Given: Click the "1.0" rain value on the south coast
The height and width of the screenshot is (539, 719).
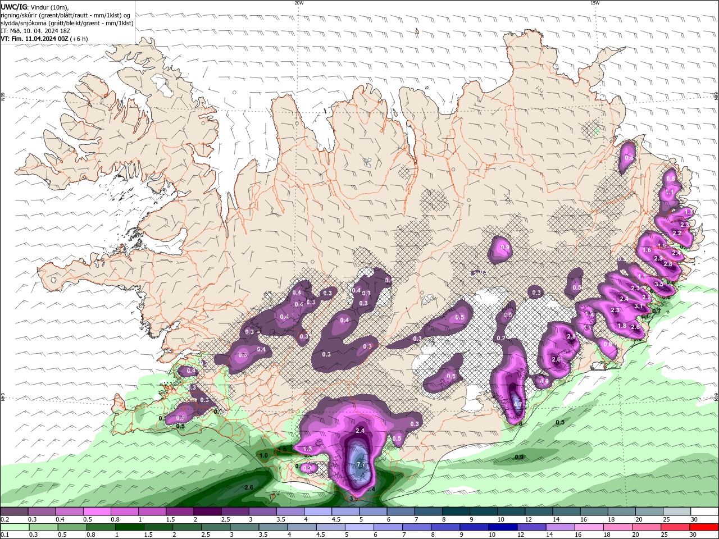Looking at the screenshot, I should (263, 455).
